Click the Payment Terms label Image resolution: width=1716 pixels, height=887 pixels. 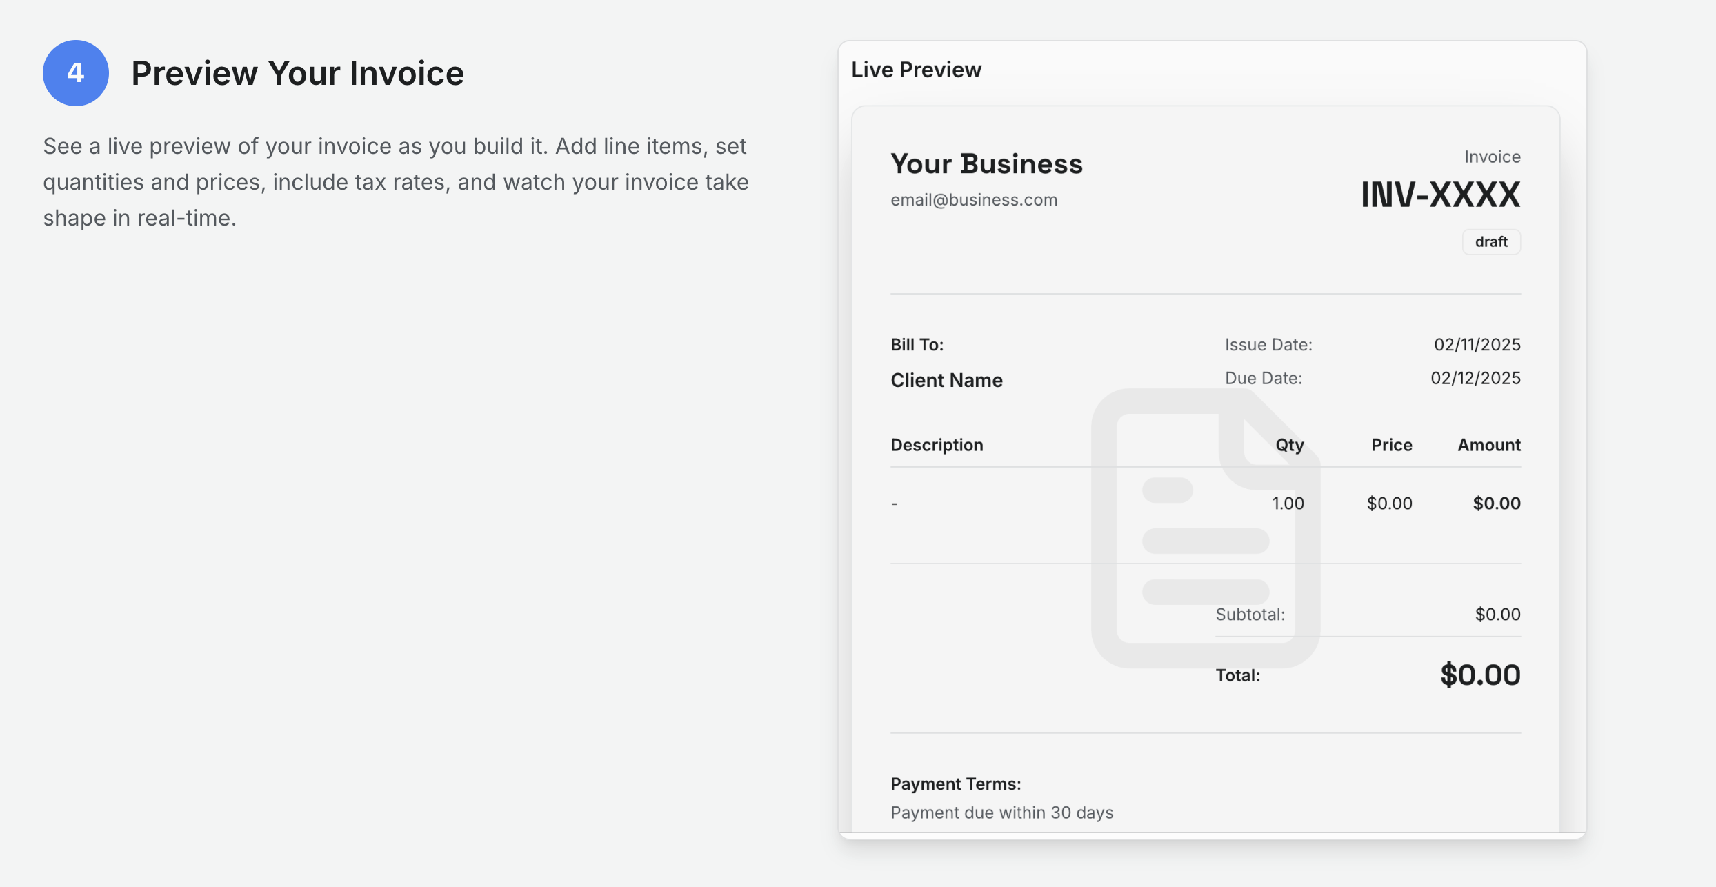click(x=955, y=784)
